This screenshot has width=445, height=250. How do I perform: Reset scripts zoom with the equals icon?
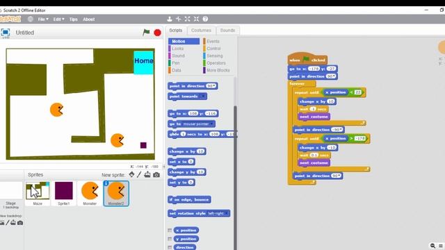pyautogui.click(x=441, y=246)
